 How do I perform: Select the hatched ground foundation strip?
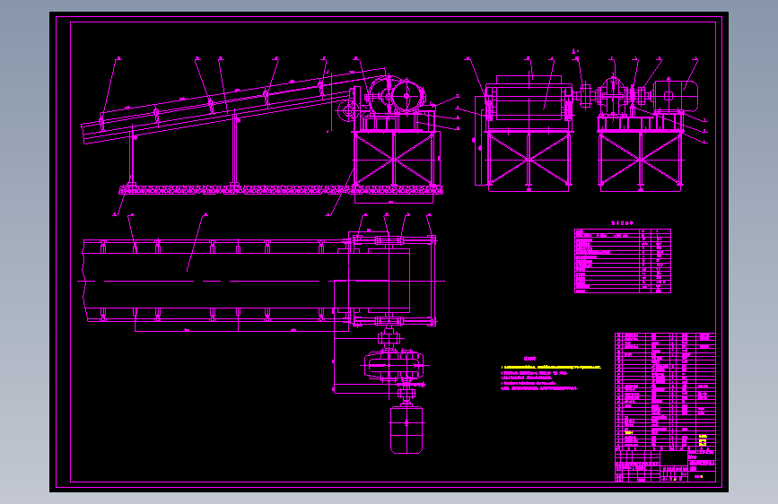281,190
